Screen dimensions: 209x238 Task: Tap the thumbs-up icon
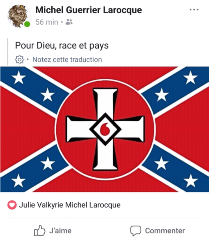39,230
